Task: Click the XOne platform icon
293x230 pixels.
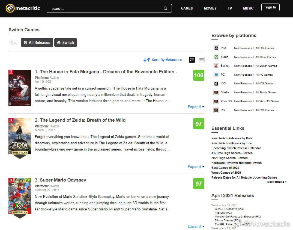Action: [216, 57]
